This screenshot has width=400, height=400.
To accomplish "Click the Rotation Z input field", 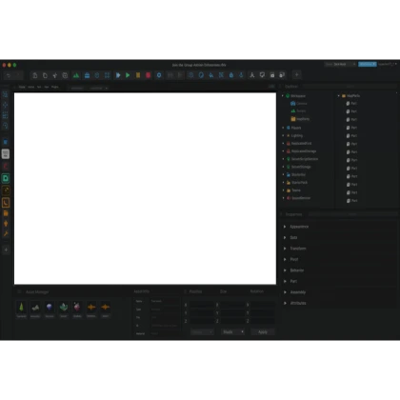I will [263, 321].
